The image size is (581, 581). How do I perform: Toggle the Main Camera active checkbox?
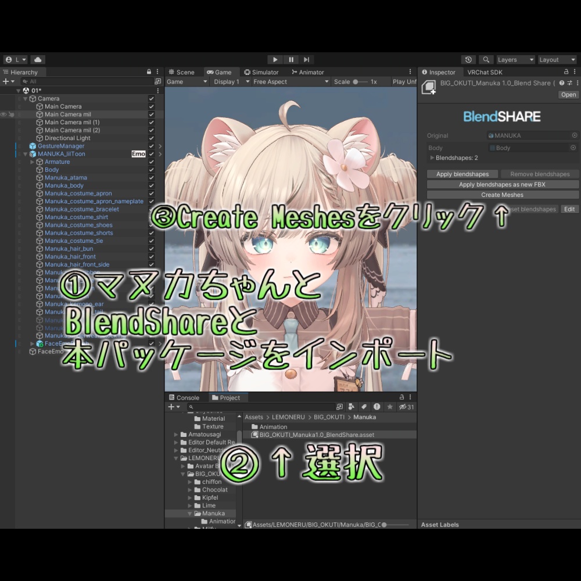[x=152, y=106]
